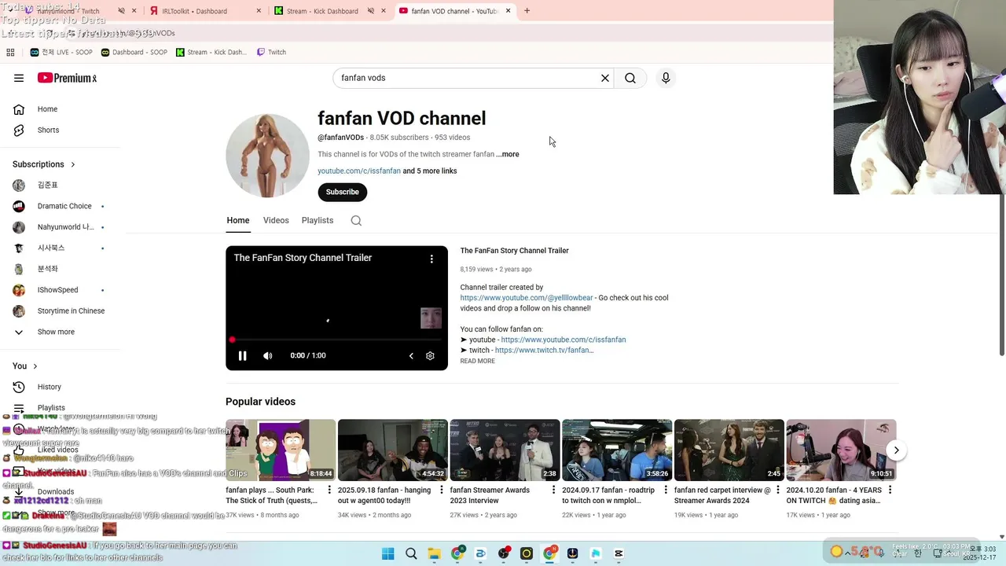The image size is (1006, 566).
Task: Open The FanFan Story Channel Trailer title
Action: click(514, 251)
